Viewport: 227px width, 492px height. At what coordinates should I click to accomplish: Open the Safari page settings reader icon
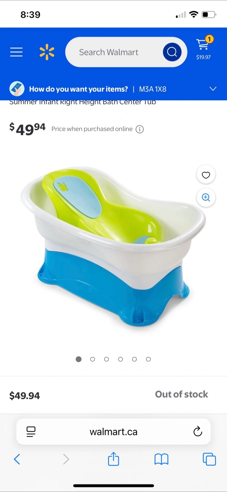[x=31, y=432]
